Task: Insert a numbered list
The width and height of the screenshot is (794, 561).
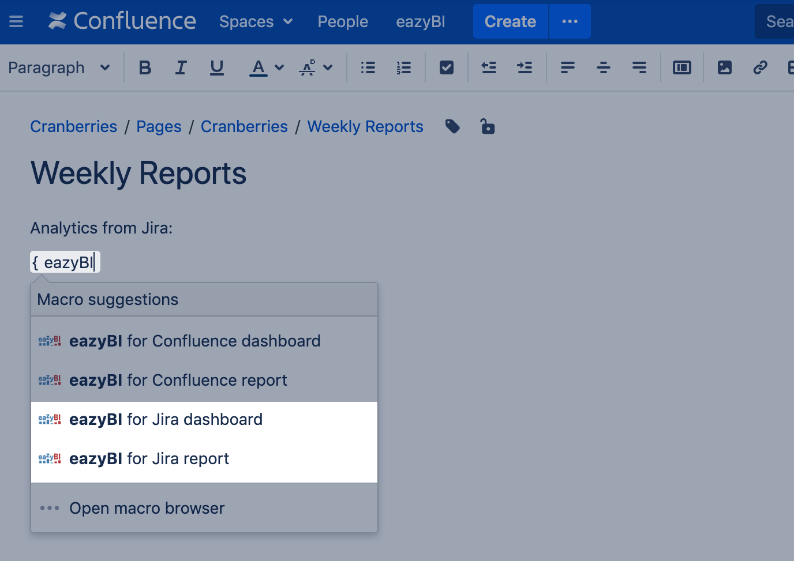Action: point(403,67)
